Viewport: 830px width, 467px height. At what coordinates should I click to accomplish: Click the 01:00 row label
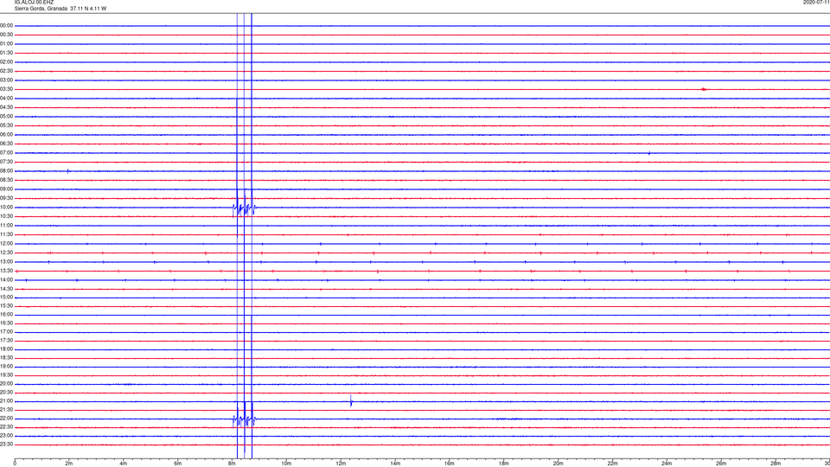7,43
